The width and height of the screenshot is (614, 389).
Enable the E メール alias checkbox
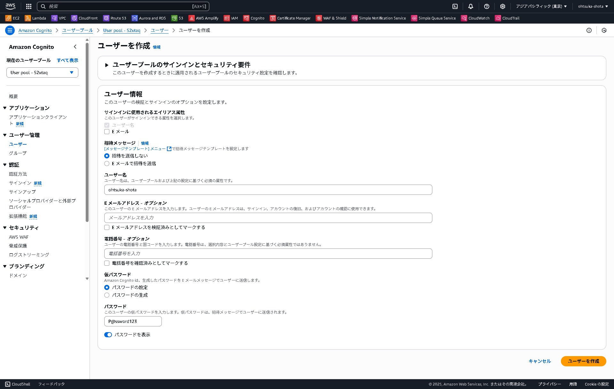click(x=107, y=131)
